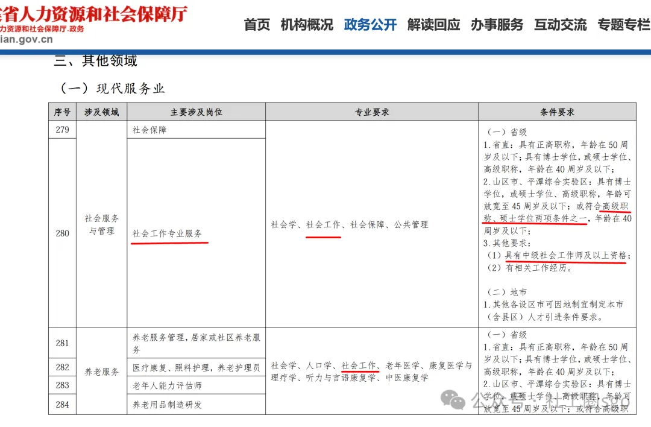Open the 首页 navigation tab
The image size is (651, 427).
click(257, 25)
